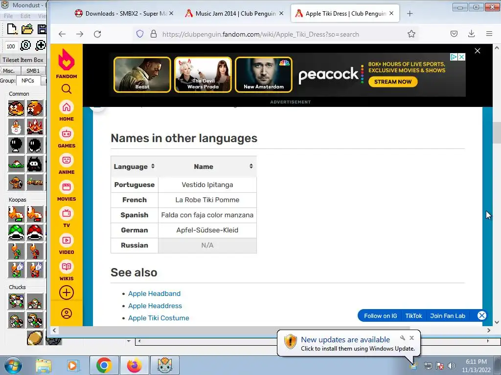Open the Group NPCs dropdown in Moondust
Screen dimensions: 501x375
pyautogui.click(x=29, y=81)
